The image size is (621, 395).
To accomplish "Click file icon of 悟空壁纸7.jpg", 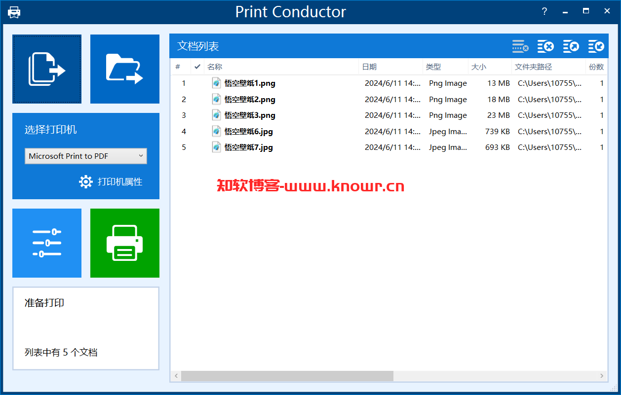I will (216, 147).
